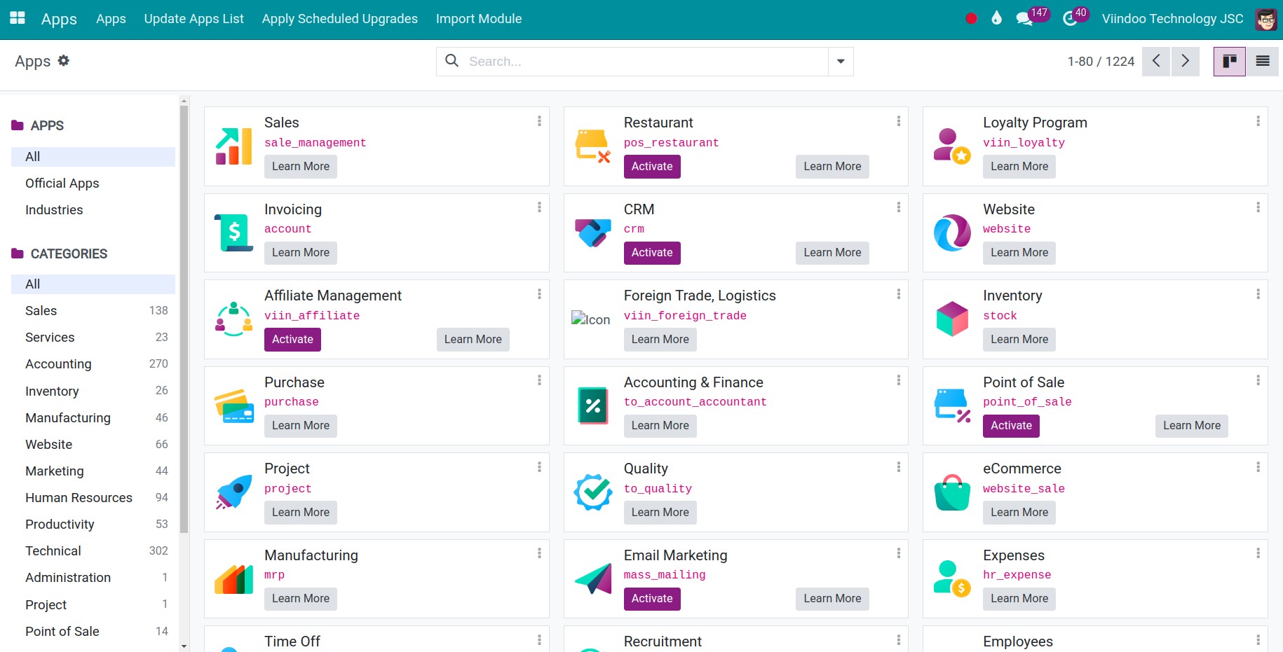Open the Restaurant card three-dot menu
1283x652 pixels.
pos(898,121)
